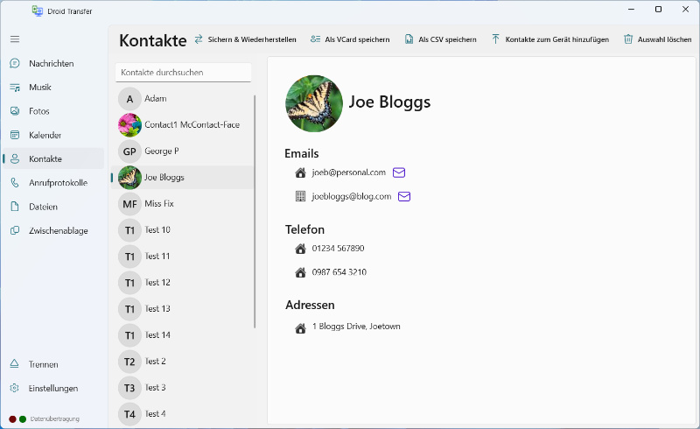Click the Trennen eject icon
The width and height of the screenshot is (700, 429).
click(14, 364)
